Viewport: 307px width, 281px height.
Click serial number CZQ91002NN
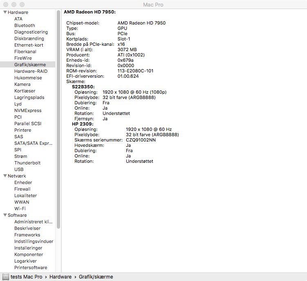tap(141, 140)
